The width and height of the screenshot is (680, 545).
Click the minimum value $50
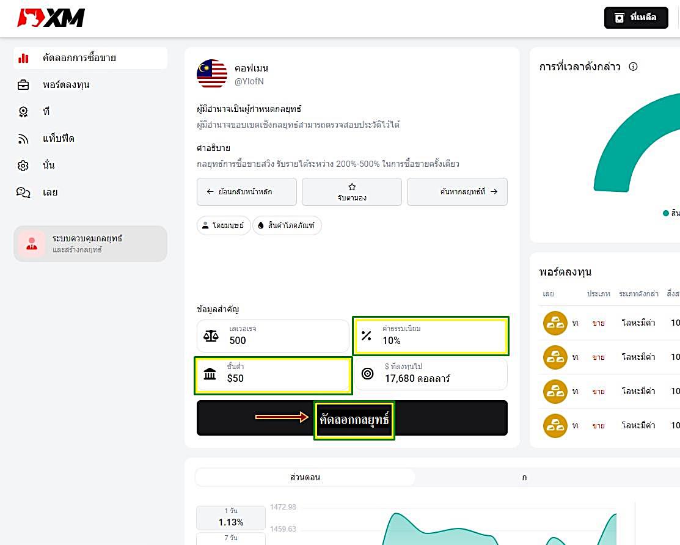tap(235, 379)
